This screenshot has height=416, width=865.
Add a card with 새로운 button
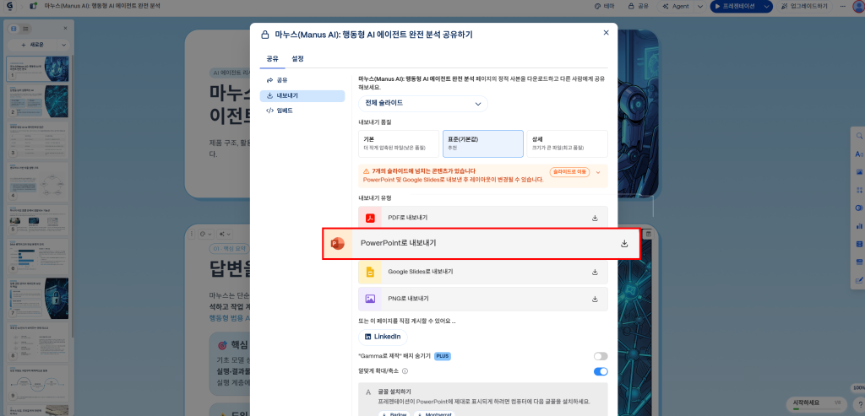tap(32, 45)
